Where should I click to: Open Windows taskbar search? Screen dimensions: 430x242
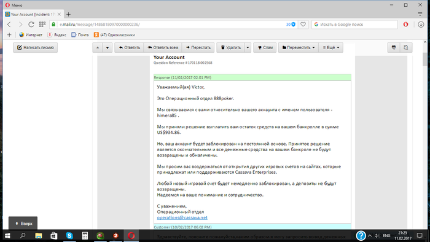(x=23, y=236)
